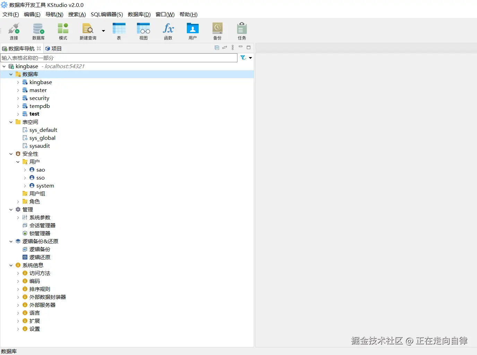The image size is (477, 355).
Task: Expand the security database node
Action: 18,98
